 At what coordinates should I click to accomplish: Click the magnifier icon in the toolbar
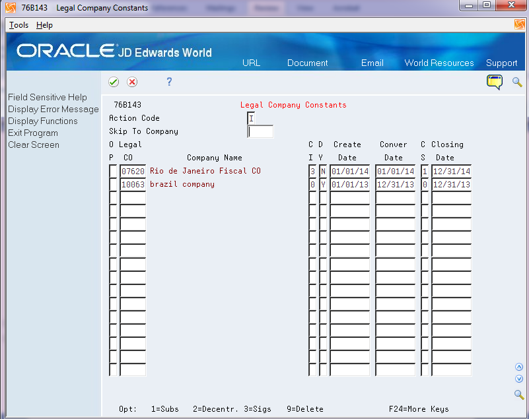point(517,82)
